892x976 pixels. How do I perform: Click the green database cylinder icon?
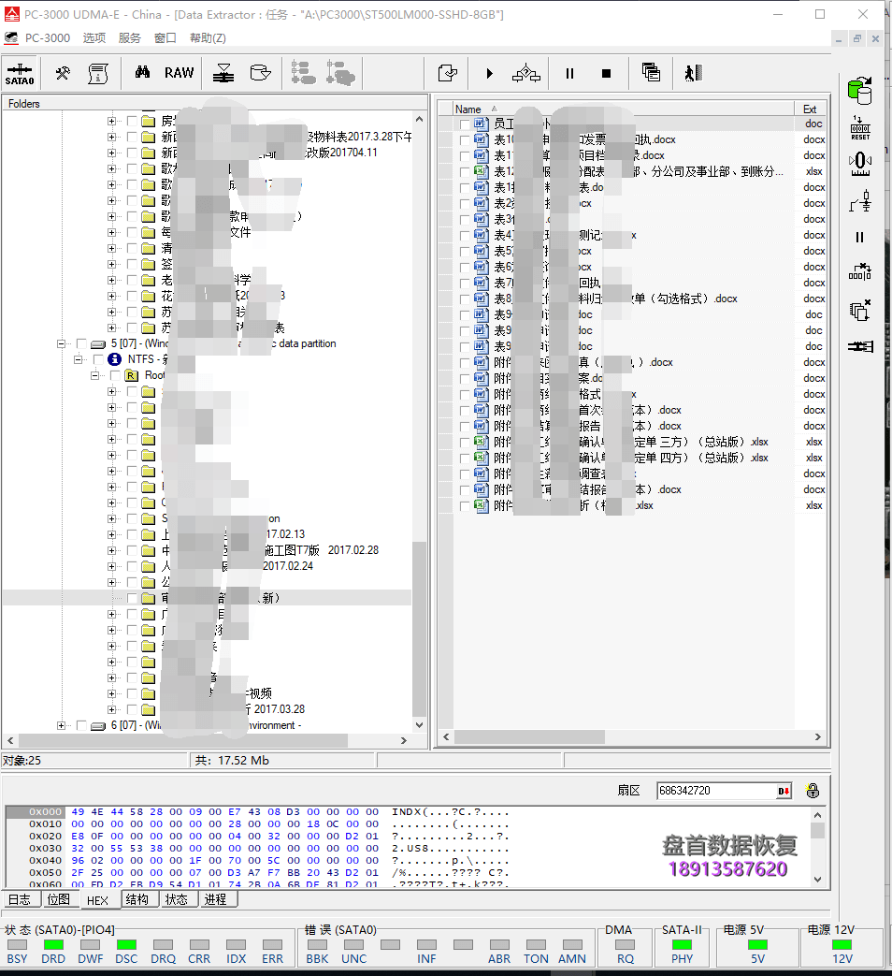tap(860, 91)
